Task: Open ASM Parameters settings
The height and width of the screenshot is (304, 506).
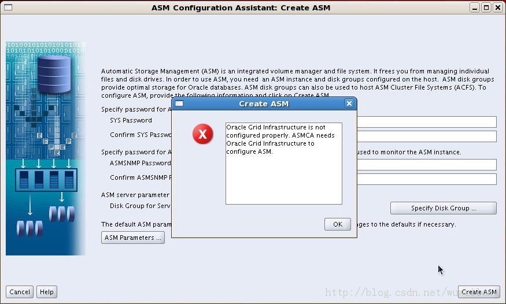Action: 133,238
